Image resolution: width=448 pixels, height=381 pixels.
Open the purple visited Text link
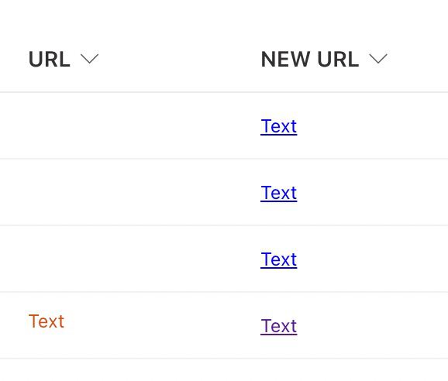[278, 326]
